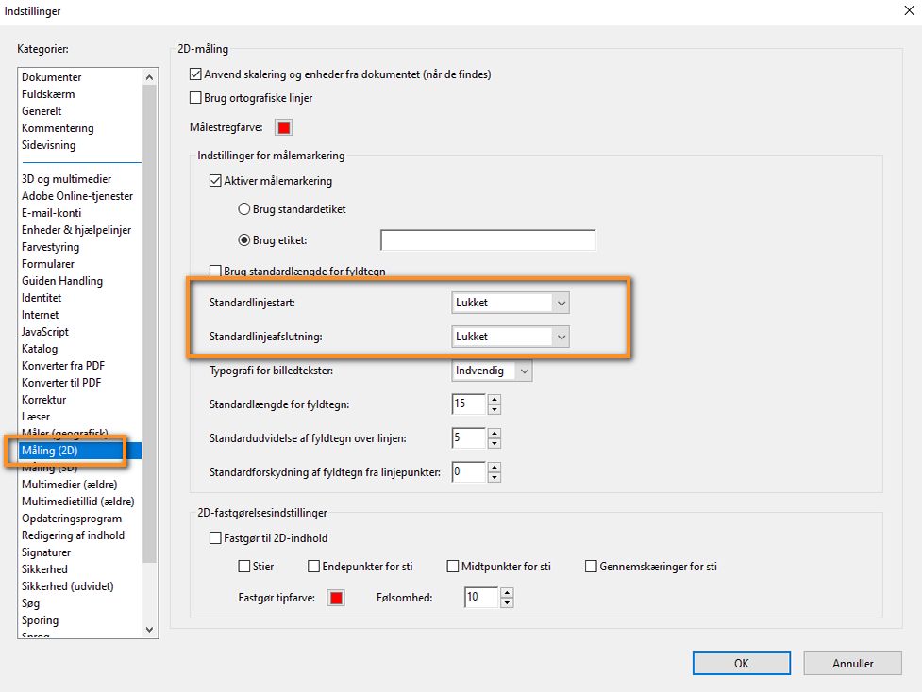Open the Målestregfarve red color swatch
Screen dimensions: 922x692
pos(283,127)
